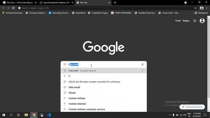Select the 'femail' suggestion
Image resolution: width=210 pixels, height=118 pixels.
[x=104, y=93]
